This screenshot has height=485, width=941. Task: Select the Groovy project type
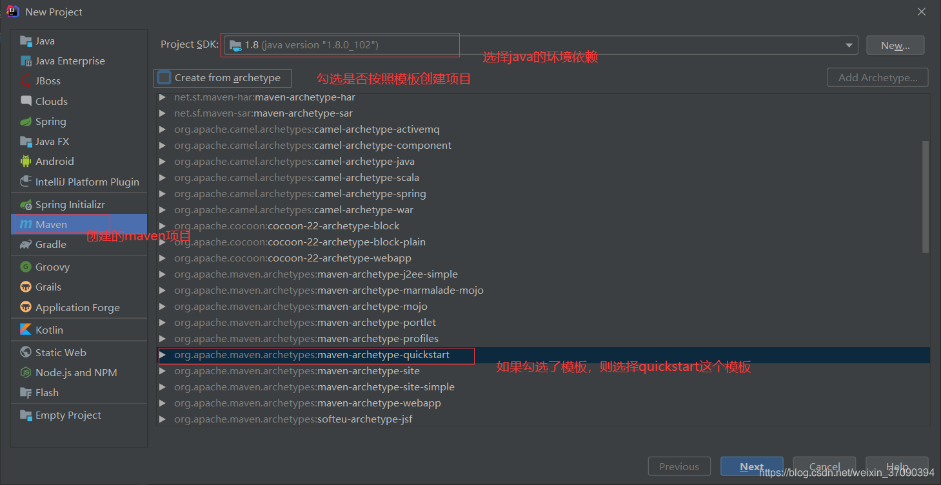click(x=51, y=266)
